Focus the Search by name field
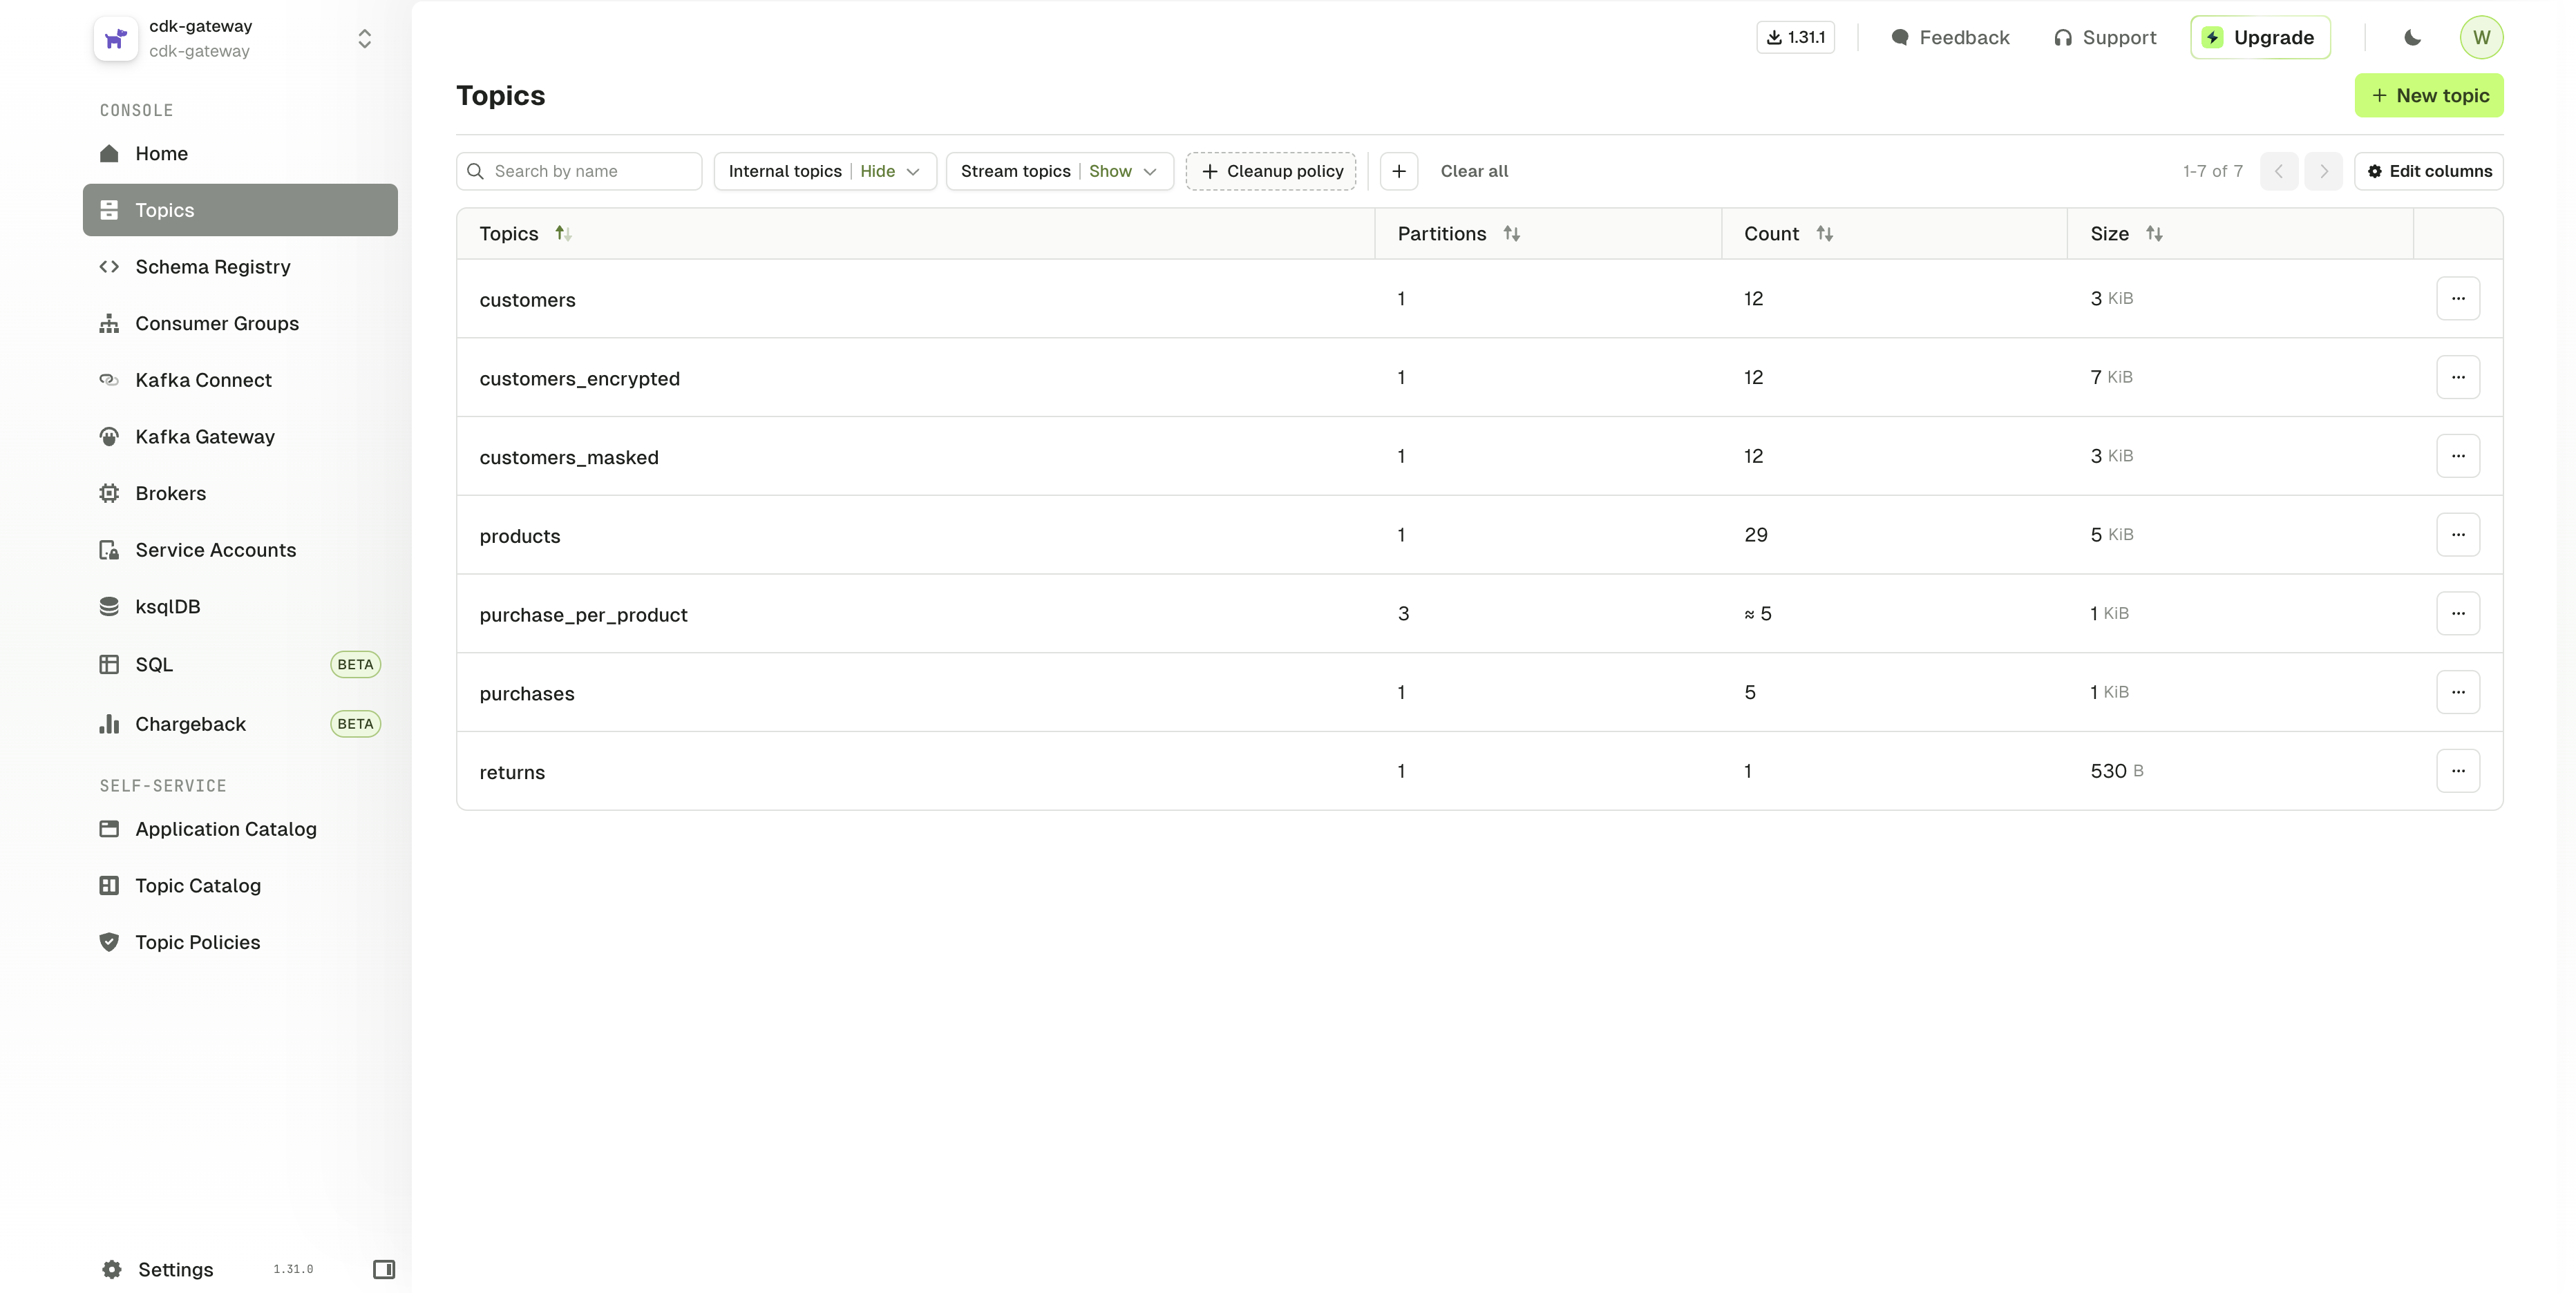Screen dimensions: 2576x1293 click(590, 171)
